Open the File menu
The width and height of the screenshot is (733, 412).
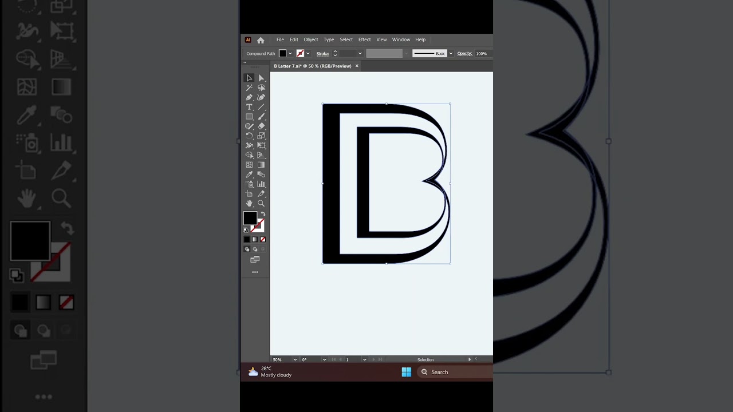pyautogui.click(x=280, y=39)
